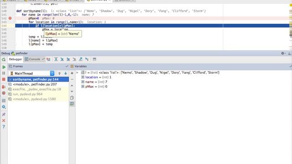The image size is (292, 164).
Task: Select variable pMax = {int} 0
Action: [94, 87]
